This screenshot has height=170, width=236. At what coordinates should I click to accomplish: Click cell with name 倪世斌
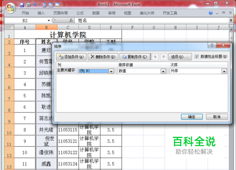click(46, 141)
